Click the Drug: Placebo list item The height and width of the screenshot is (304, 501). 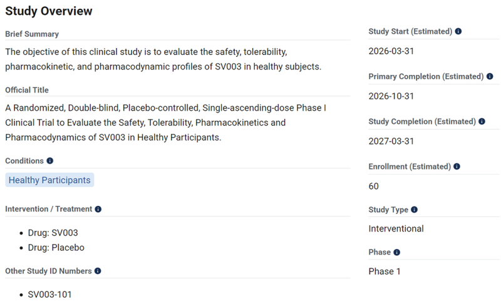pyautogui.click(x=56, y=247)
